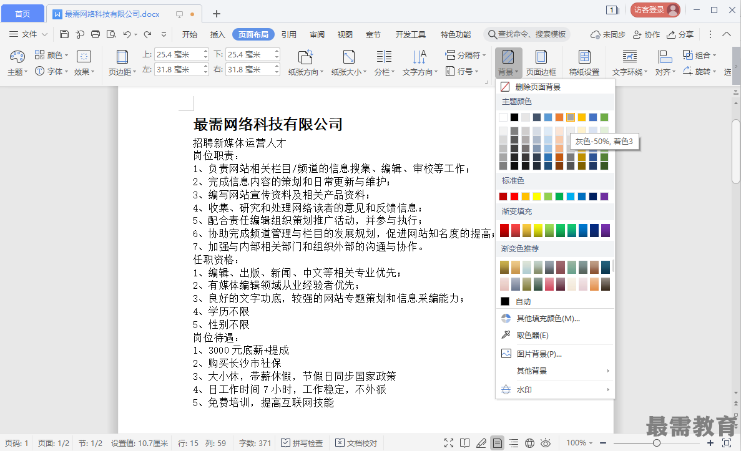Open the 100% zoom level dropdown
Viewport: 741px width, 451px height.
pyautogui.click(x=579, y=443)
